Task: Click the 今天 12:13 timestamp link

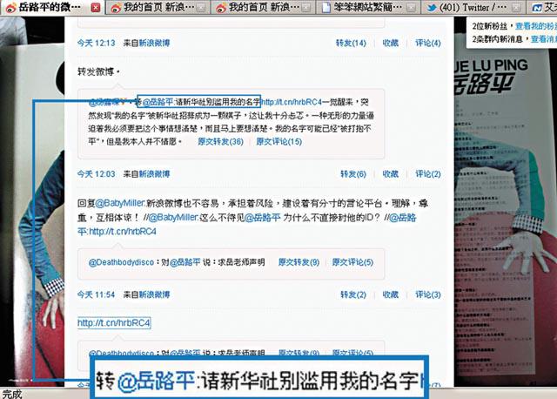Action: [97, 43]
